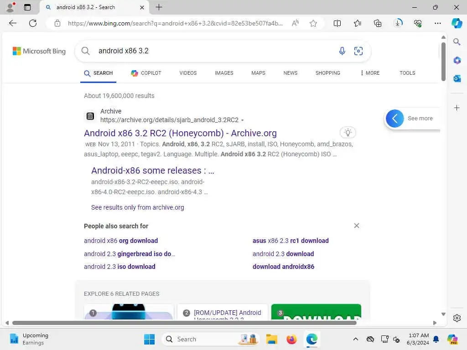Click the vertical page scrollbar
Viewport: 467px width, 350px height.
(x=443, y=62)
